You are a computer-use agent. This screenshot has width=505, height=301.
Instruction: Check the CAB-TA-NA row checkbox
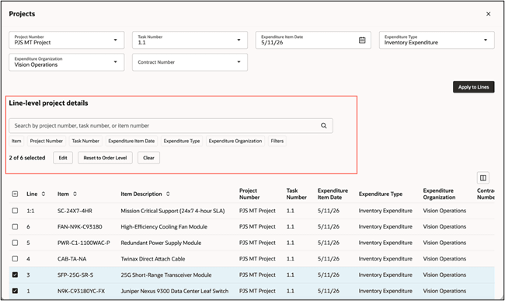tap(15, 258)
